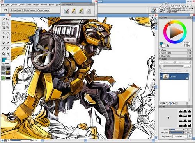Open the Canvas menu
Viewport: 195px width, 143px height.
pyautogui.click(x=14, y=5)
